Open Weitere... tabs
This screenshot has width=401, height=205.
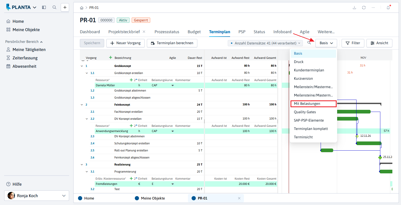pyautogui.click(x=326, y=32)
